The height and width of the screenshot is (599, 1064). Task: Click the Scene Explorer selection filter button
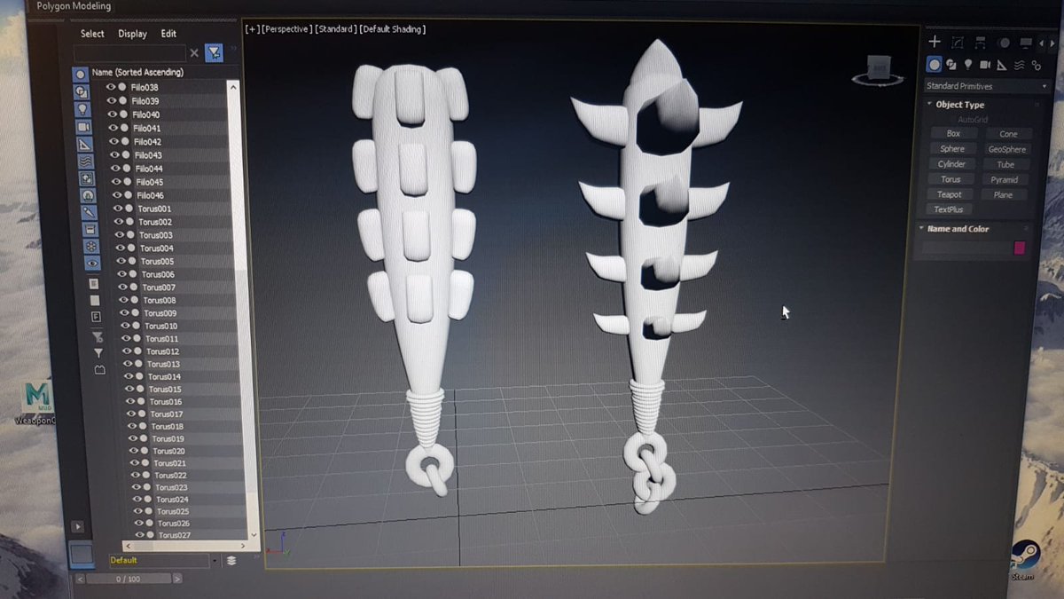[214, 53]
